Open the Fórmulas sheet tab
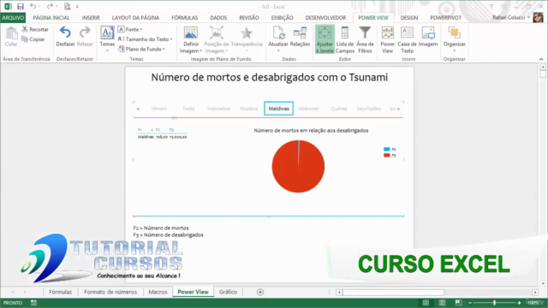The image size is (548, 308). pyautogui.click(x=61, y=292)
